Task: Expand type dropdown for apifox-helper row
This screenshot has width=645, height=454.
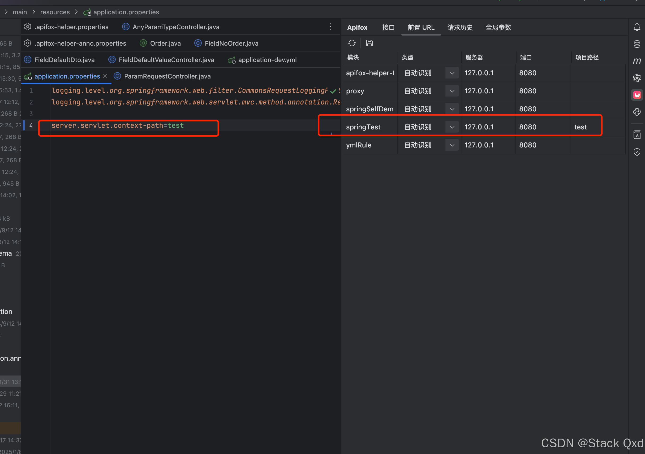Action: [452, 73]
